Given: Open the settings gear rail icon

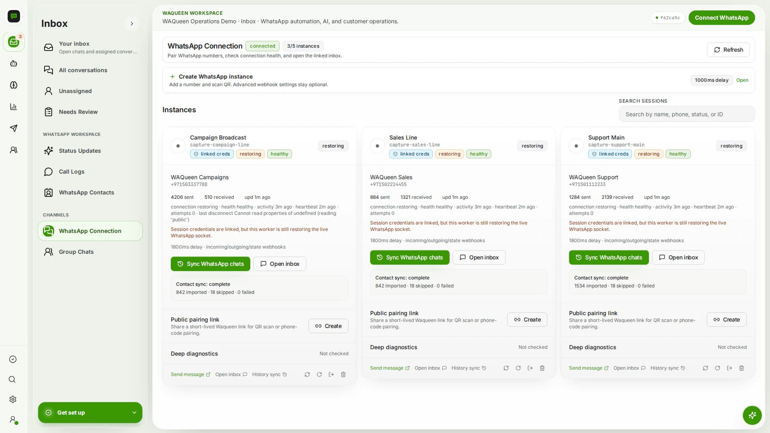Looking at the screenshot, I should click(13, 399).
